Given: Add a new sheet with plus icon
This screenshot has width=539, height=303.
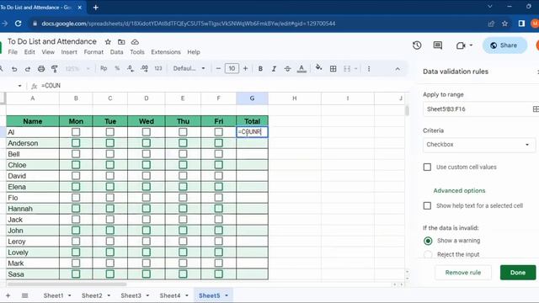Looking at the screenshot, I should (8, 295).
